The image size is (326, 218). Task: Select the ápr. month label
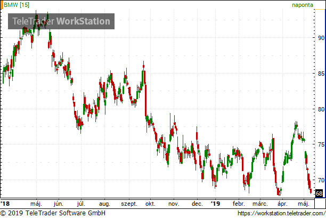tap(282, 204)
